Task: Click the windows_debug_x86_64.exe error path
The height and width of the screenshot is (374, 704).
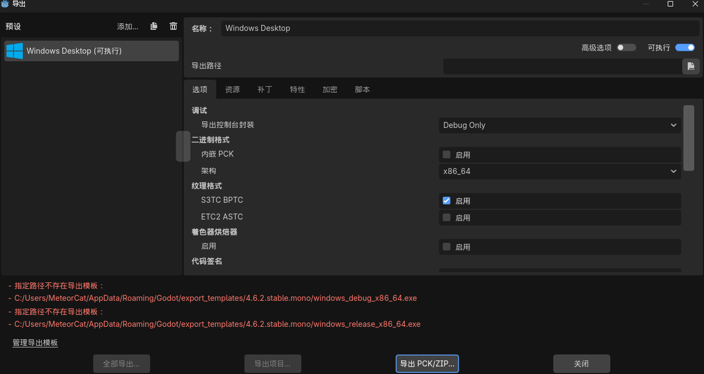Action: pyautogui.click(x=215, y=298)
